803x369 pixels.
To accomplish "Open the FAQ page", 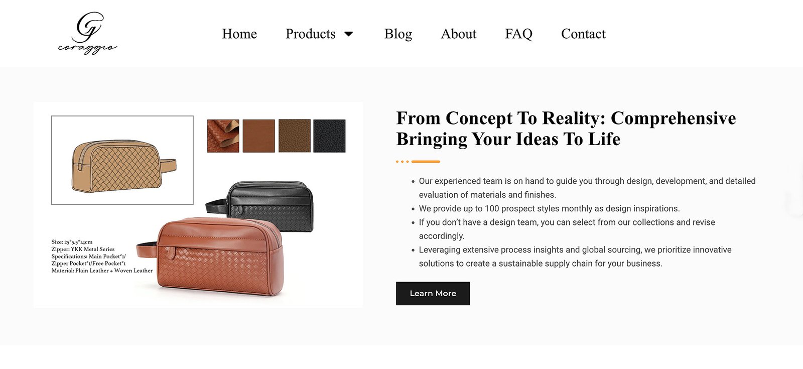I will pyautogui.click(x=518, y=34).
